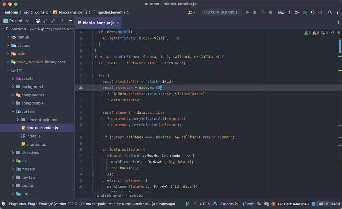Select opened file target icon in Project panel

tap(38, 21)
